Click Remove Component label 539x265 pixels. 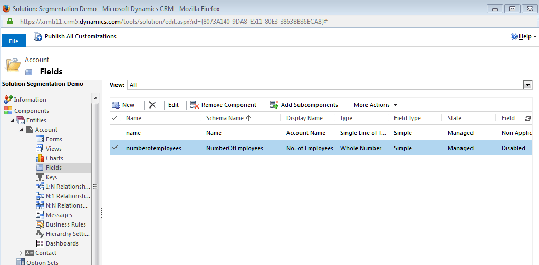click(x=229, y=105)
